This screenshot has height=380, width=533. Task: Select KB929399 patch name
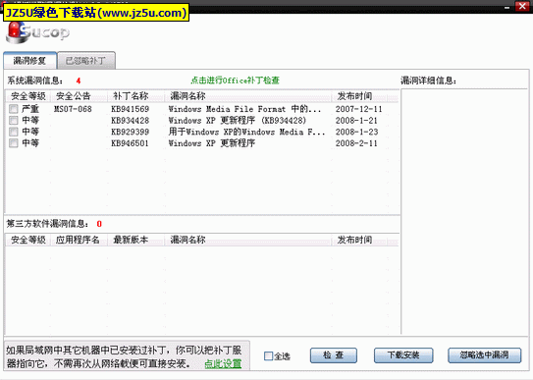pyautogui.click(x=131, y=132)
